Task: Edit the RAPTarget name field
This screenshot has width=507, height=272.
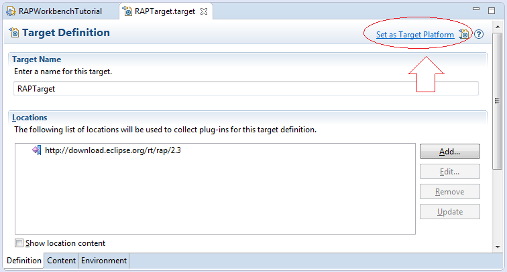Action: (245, 89)
